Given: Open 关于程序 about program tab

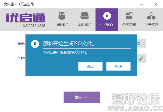Looking at the screenshot, I should click(x=152, y=20).
